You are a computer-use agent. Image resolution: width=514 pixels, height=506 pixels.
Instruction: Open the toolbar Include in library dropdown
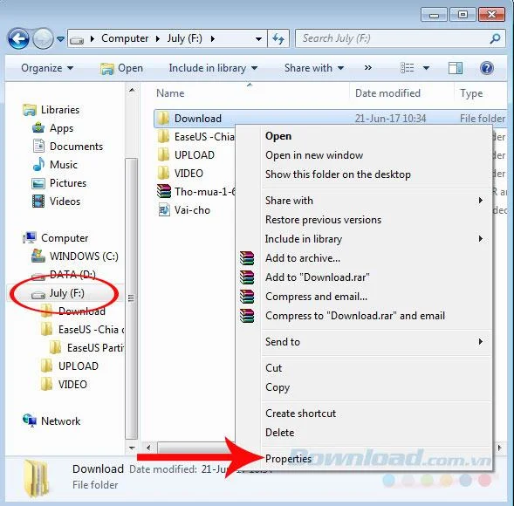click(213, 68)
